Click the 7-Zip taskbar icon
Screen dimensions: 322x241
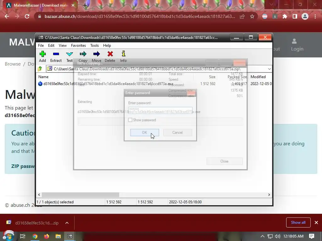(70, 236)
